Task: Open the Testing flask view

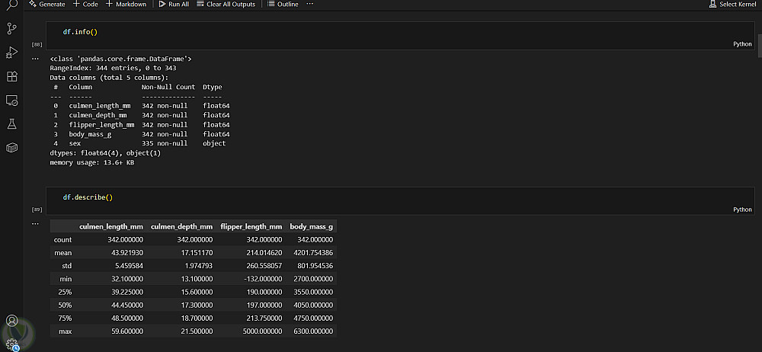Action: click(x=11, y=124)
